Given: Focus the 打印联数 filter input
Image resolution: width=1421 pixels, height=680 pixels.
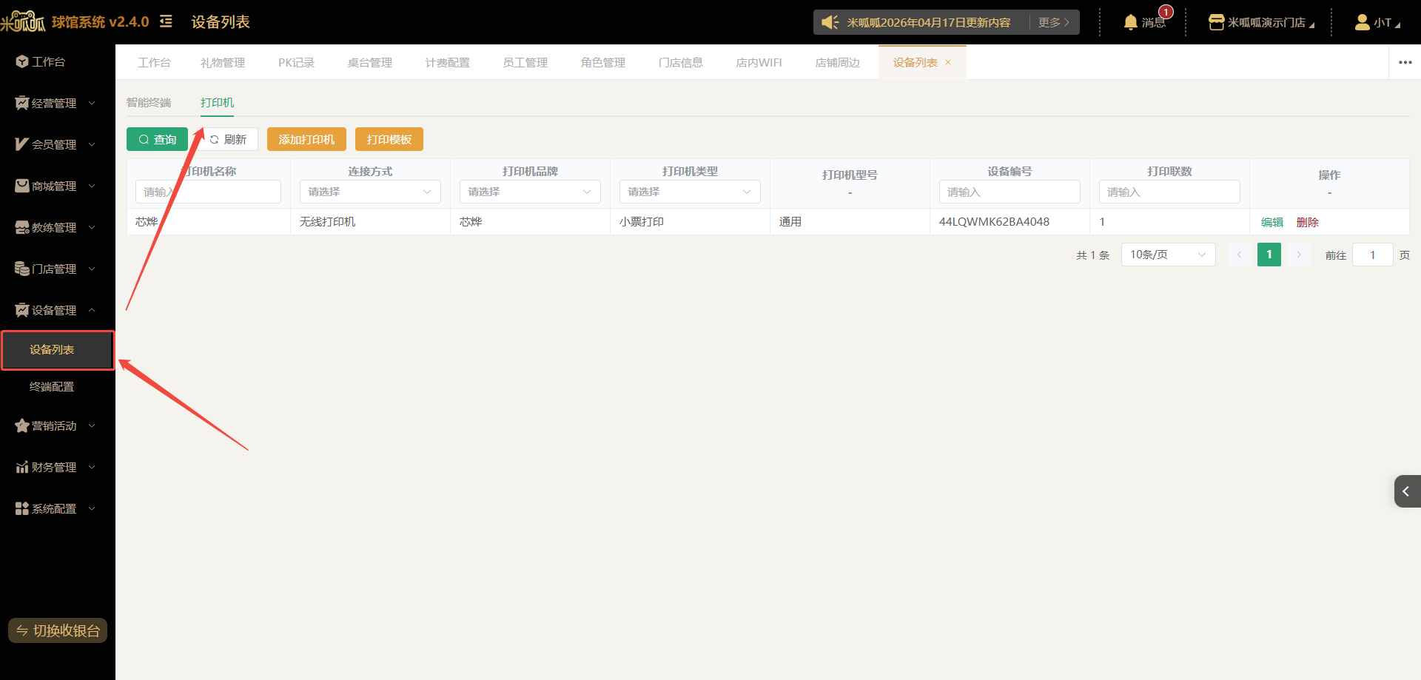Looking at the screenshot, I should [1169, 192].
